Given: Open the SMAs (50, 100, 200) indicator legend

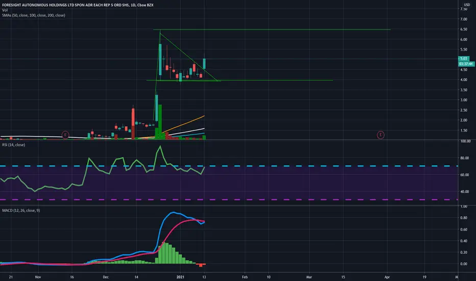Looking at the screenshot, I should click(33, 15).
